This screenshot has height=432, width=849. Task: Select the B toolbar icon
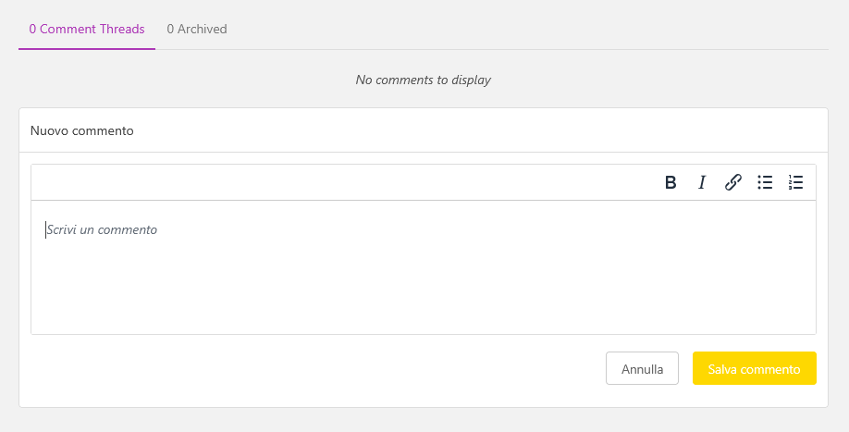click(671, 182)
